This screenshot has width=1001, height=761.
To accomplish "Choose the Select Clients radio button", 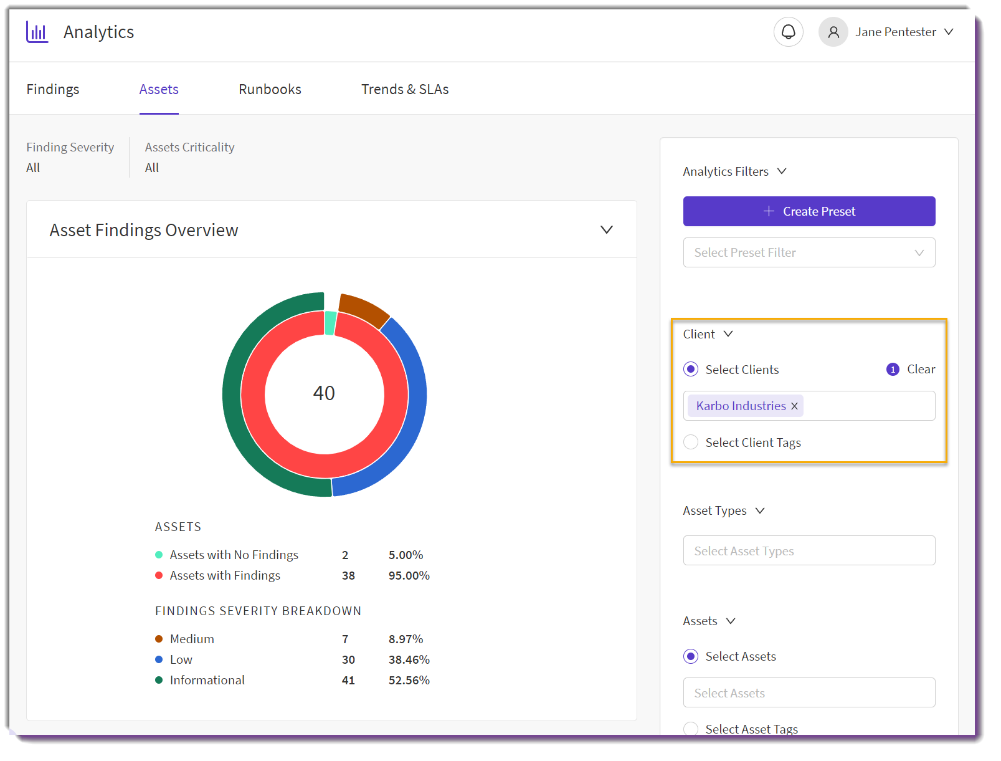I will (x=691, y=369).
